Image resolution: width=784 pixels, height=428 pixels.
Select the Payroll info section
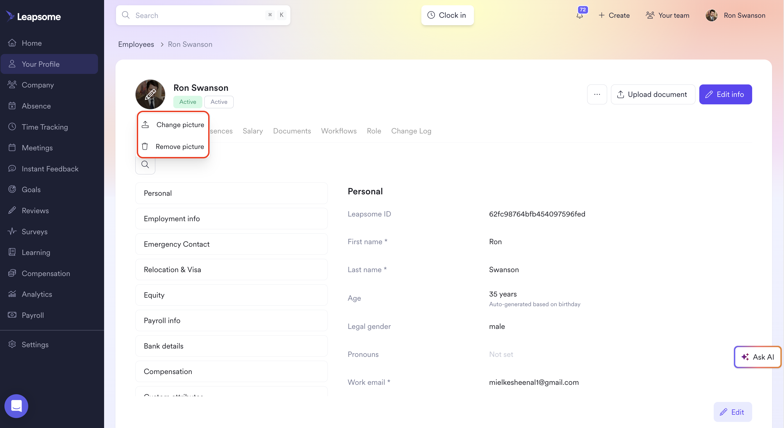click(x=231, y=321)
